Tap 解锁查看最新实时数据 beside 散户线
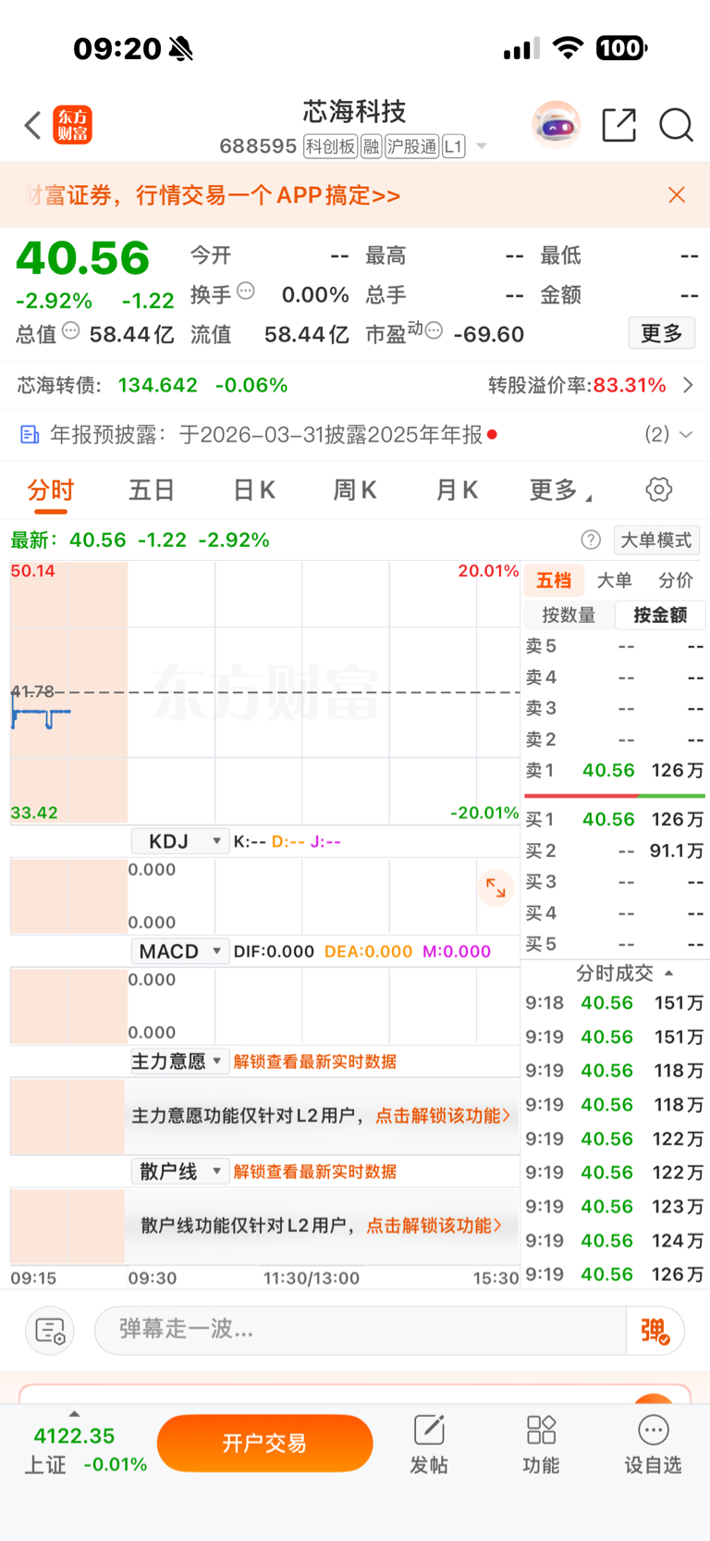The width and height of the screenshot is (710, 1541). tap(315, 1172)
